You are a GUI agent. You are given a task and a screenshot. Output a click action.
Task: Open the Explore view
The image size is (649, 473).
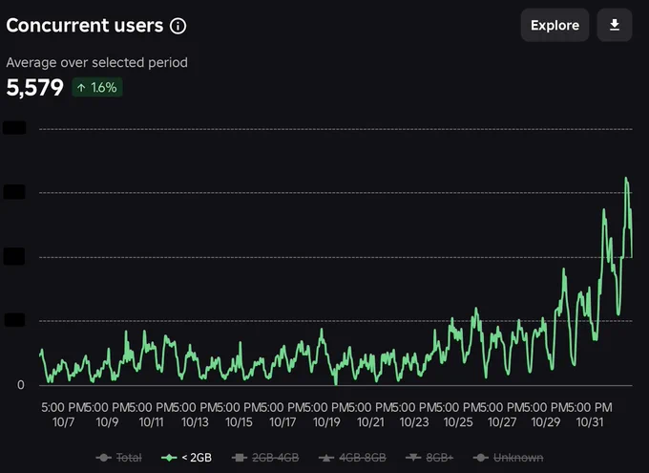point(555,25)
